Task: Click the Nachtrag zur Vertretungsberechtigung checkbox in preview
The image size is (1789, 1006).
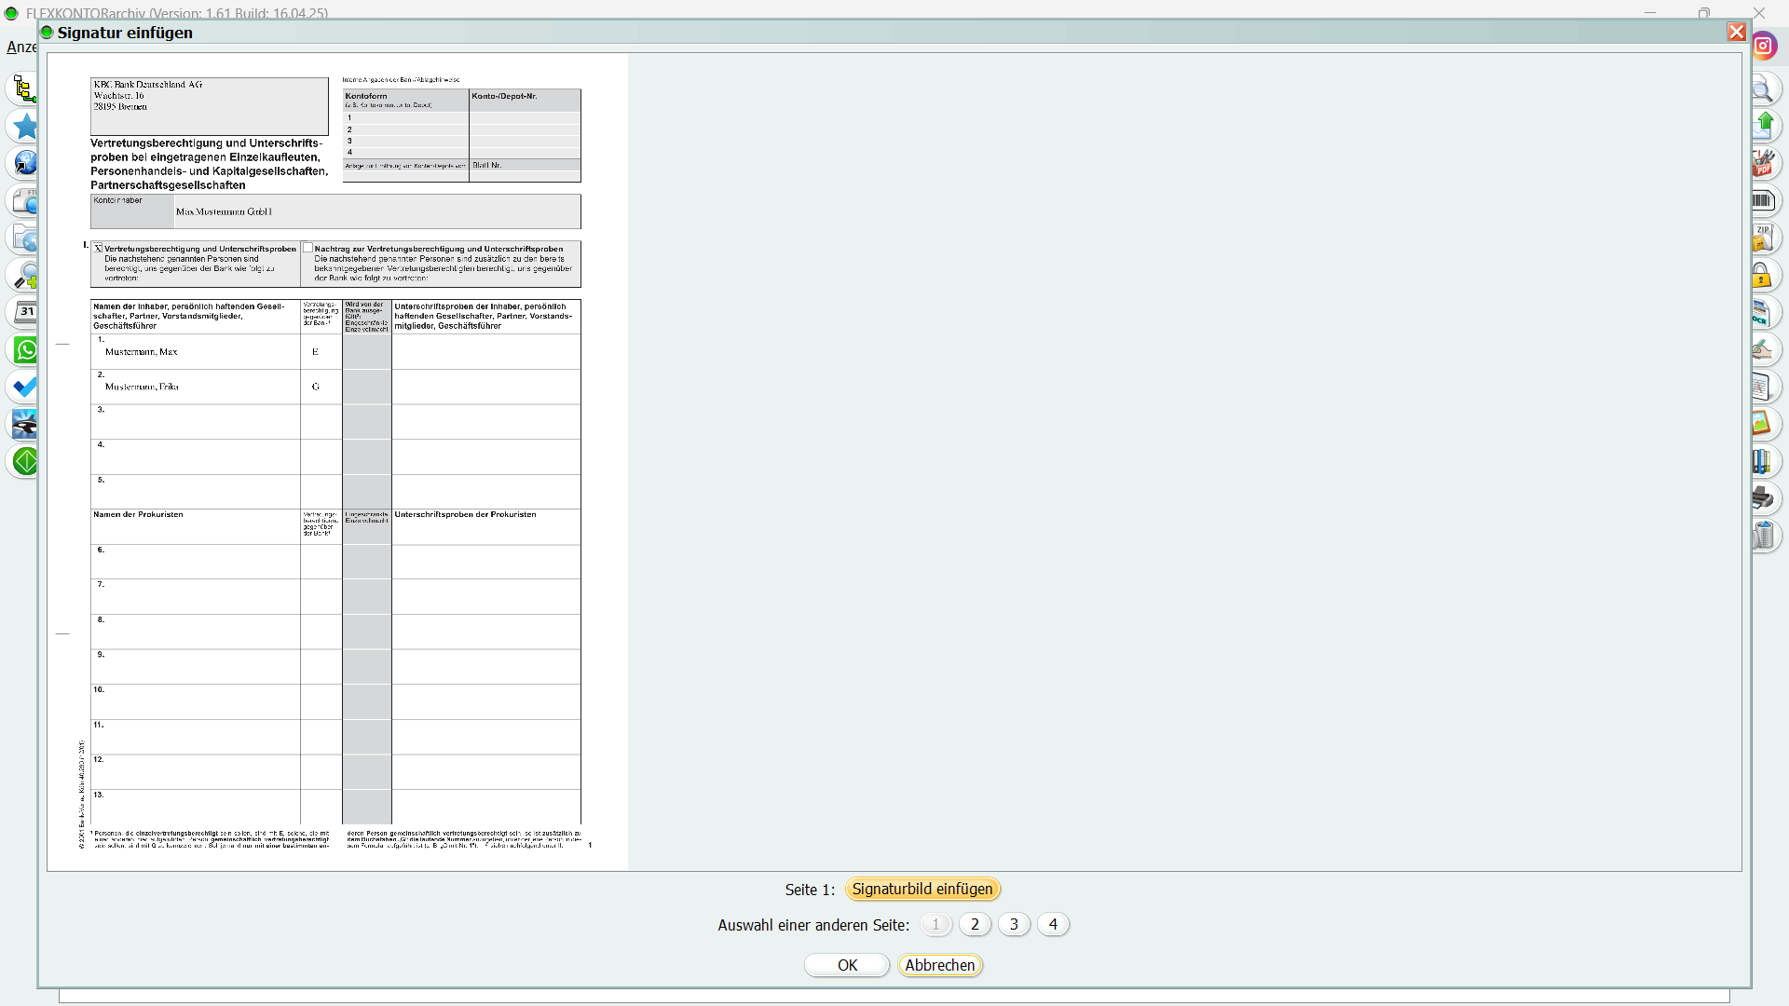Action: (x=307, y=249)
